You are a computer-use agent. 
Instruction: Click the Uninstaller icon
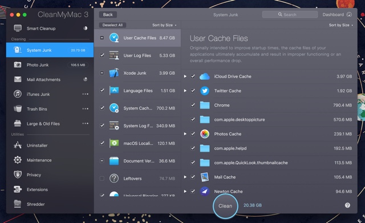pyautogui.click(x=18, y=145)
